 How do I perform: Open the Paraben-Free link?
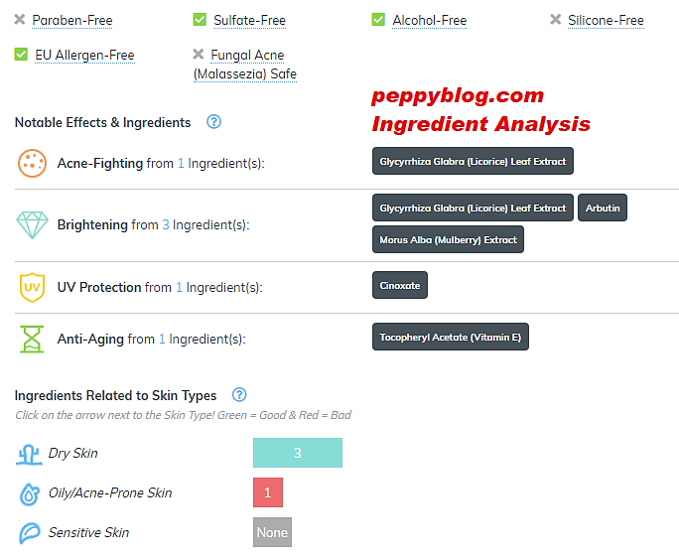(x=71, y=20)
